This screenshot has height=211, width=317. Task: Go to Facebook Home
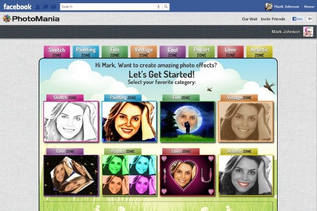(309, 7)
